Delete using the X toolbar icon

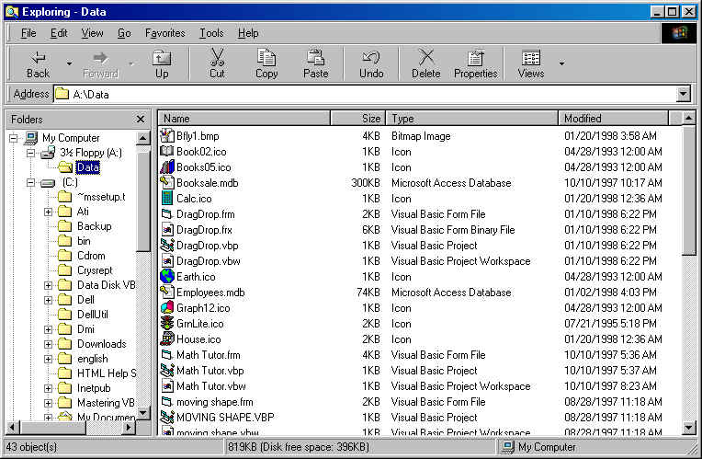[x=425, y=64]
